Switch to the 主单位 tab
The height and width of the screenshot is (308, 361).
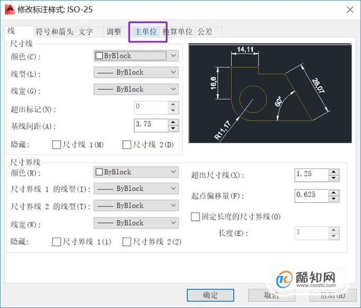click(x=146, y=32)
